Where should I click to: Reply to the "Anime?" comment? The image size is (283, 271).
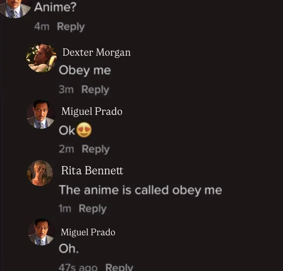[70, 27]
